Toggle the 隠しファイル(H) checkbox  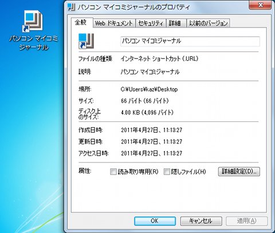pos(167,172)
